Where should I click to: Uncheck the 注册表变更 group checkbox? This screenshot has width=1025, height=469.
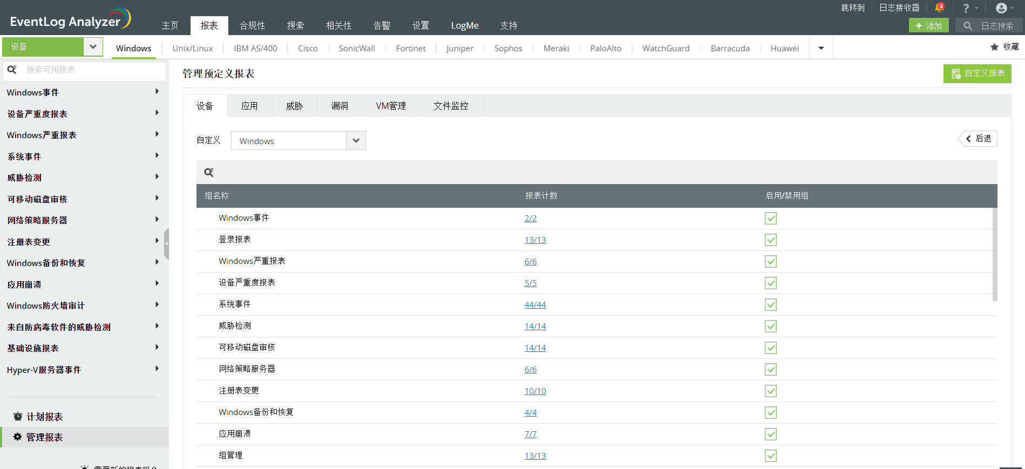click(771, 391)
